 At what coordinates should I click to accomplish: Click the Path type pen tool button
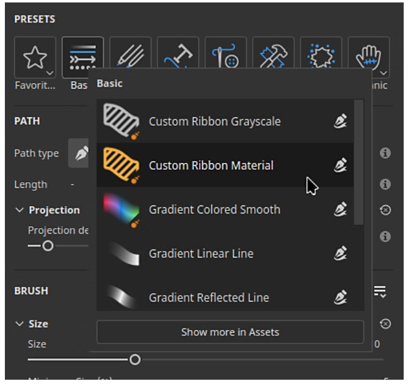[x=79, y=153]
